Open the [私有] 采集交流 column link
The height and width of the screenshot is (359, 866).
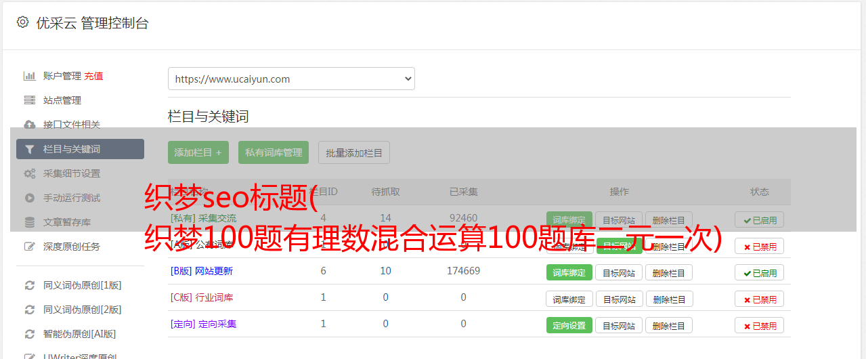pyautogui.click(x=203, y=218)
